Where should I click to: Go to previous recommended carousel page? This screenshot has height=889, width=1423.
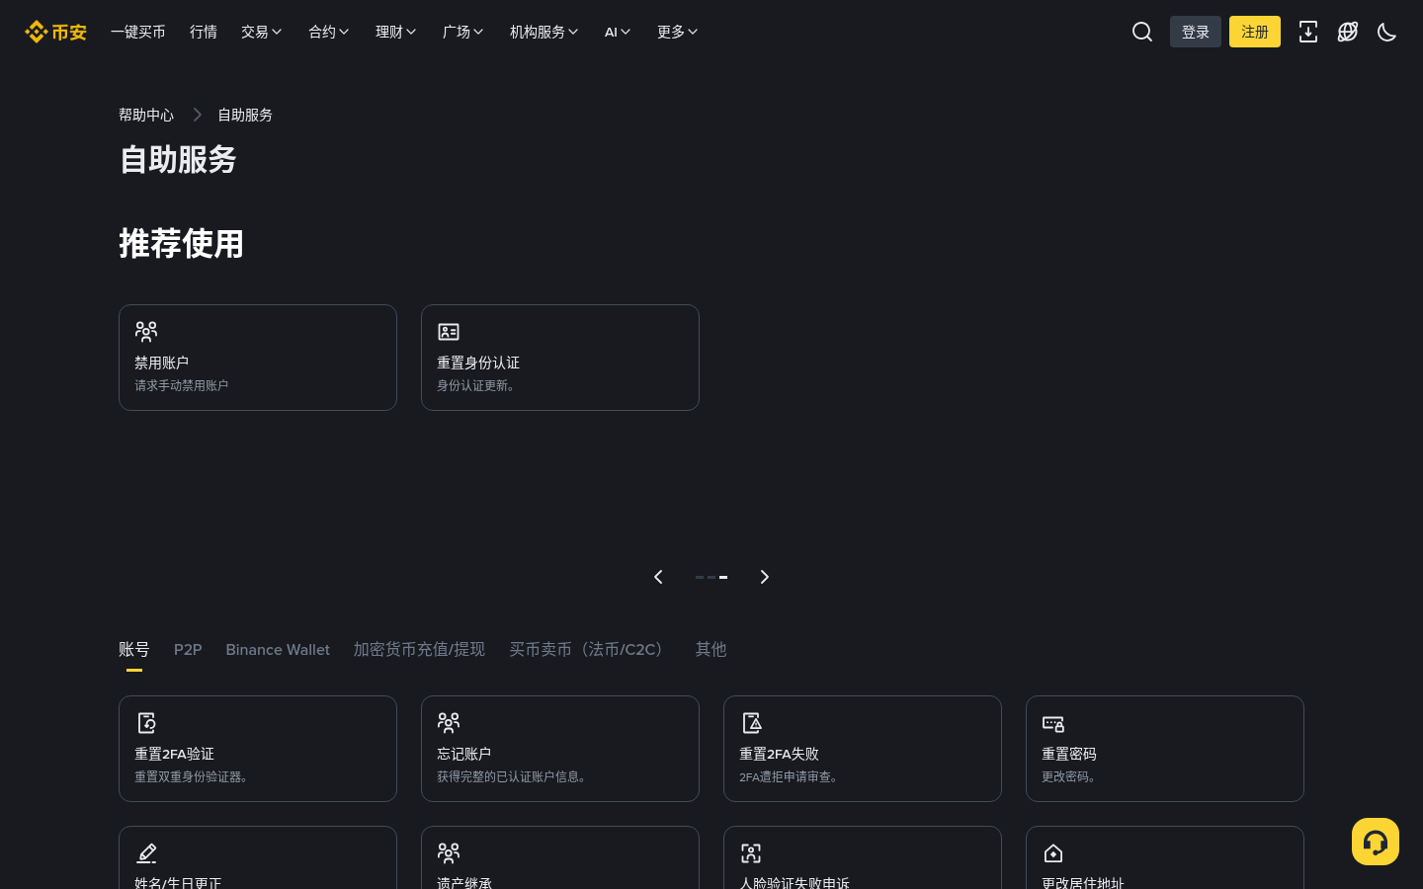658,577
